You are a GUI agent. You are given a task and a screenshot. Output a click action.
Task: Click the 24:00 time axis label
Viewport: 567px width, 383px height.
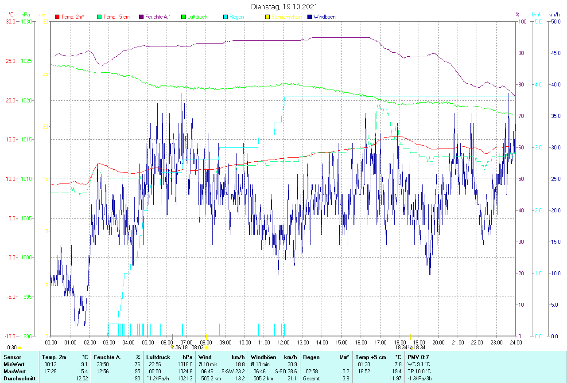point(516,342)
